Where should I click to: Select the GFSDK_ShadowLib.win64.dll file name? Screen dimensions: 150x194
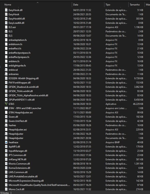pyautogui.click(x=24, y=87)
